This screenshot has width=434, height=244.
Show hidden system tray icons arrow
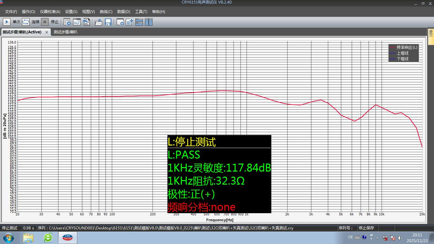click(377, 238)
